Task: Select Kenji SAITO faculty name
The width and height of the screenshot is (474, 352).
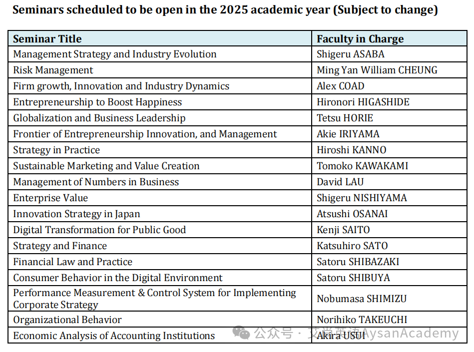Action: coord(343,230)
